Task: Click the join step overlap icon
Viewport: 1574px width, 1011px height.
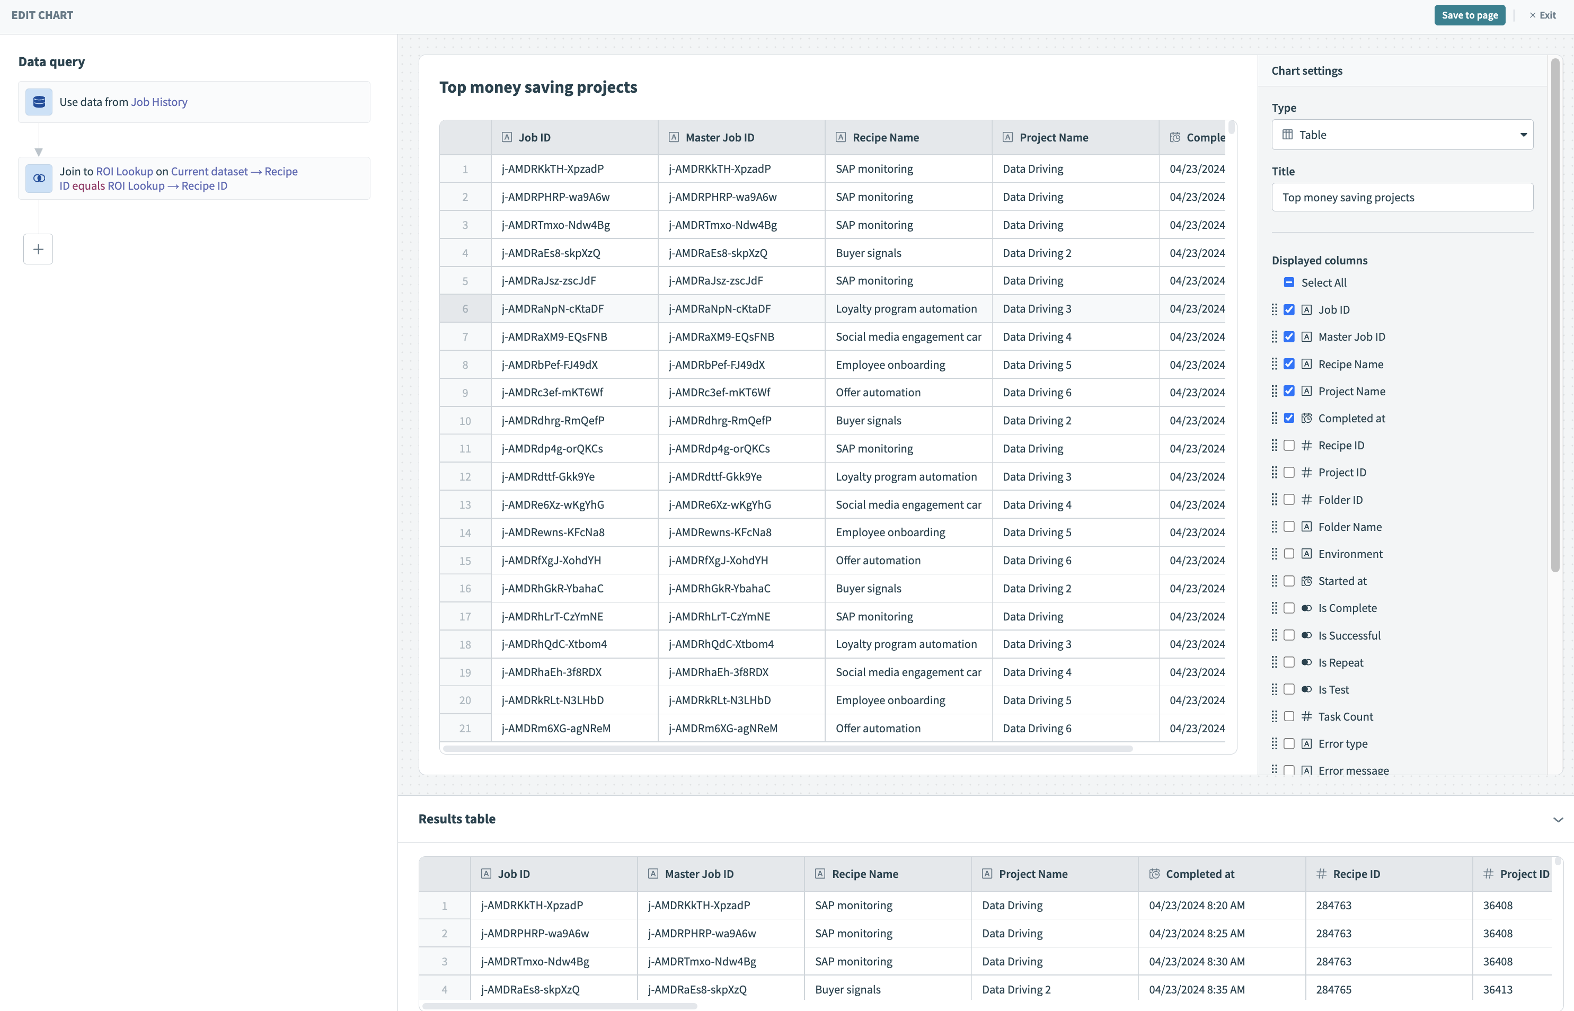Action: (39, 179)
